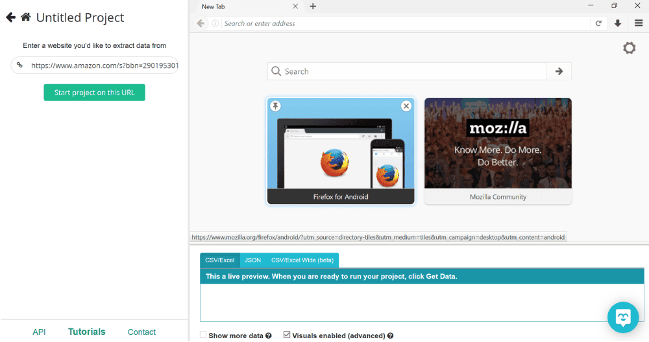Go back using the left arrow beside Untitled Project
The image size is (649, 342).
[x=11, y=17]
